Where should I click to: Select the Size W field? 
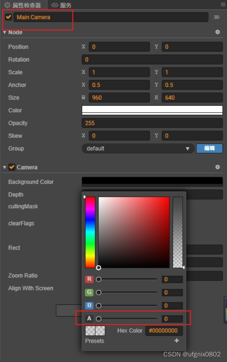coord(120,98)
